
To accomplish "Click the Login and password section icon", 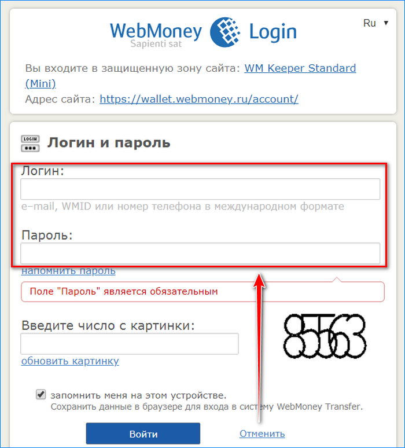I will pos(30,144).
